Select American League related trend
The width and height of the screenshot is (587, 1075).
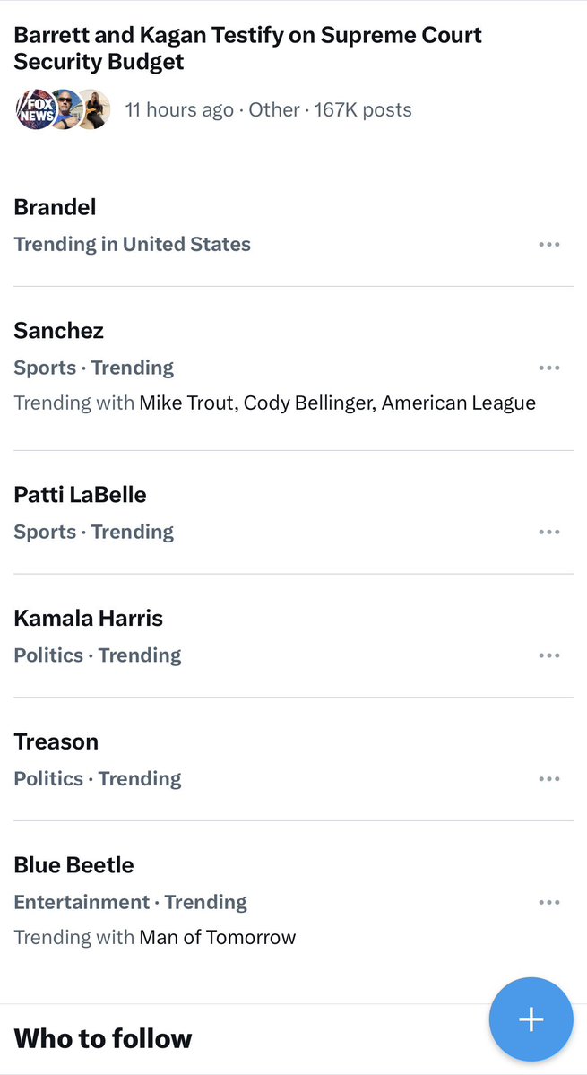click(x=458, y=403)
